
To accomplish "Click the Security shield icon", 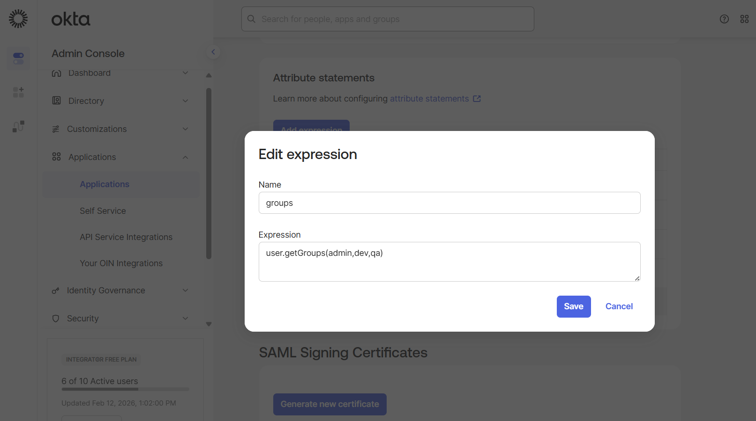I will [x=56, y=319].
